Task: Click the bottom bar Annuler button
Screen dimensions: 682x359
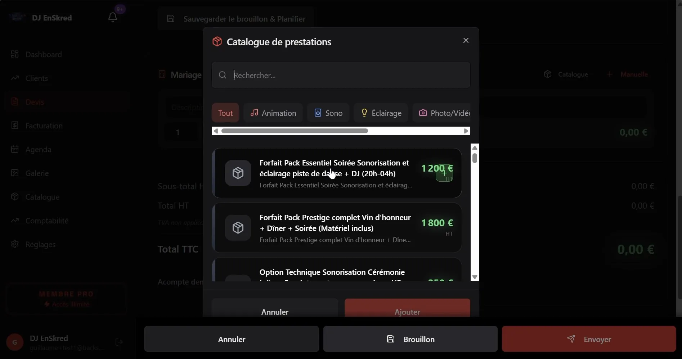Action: (x=232, y=339)
